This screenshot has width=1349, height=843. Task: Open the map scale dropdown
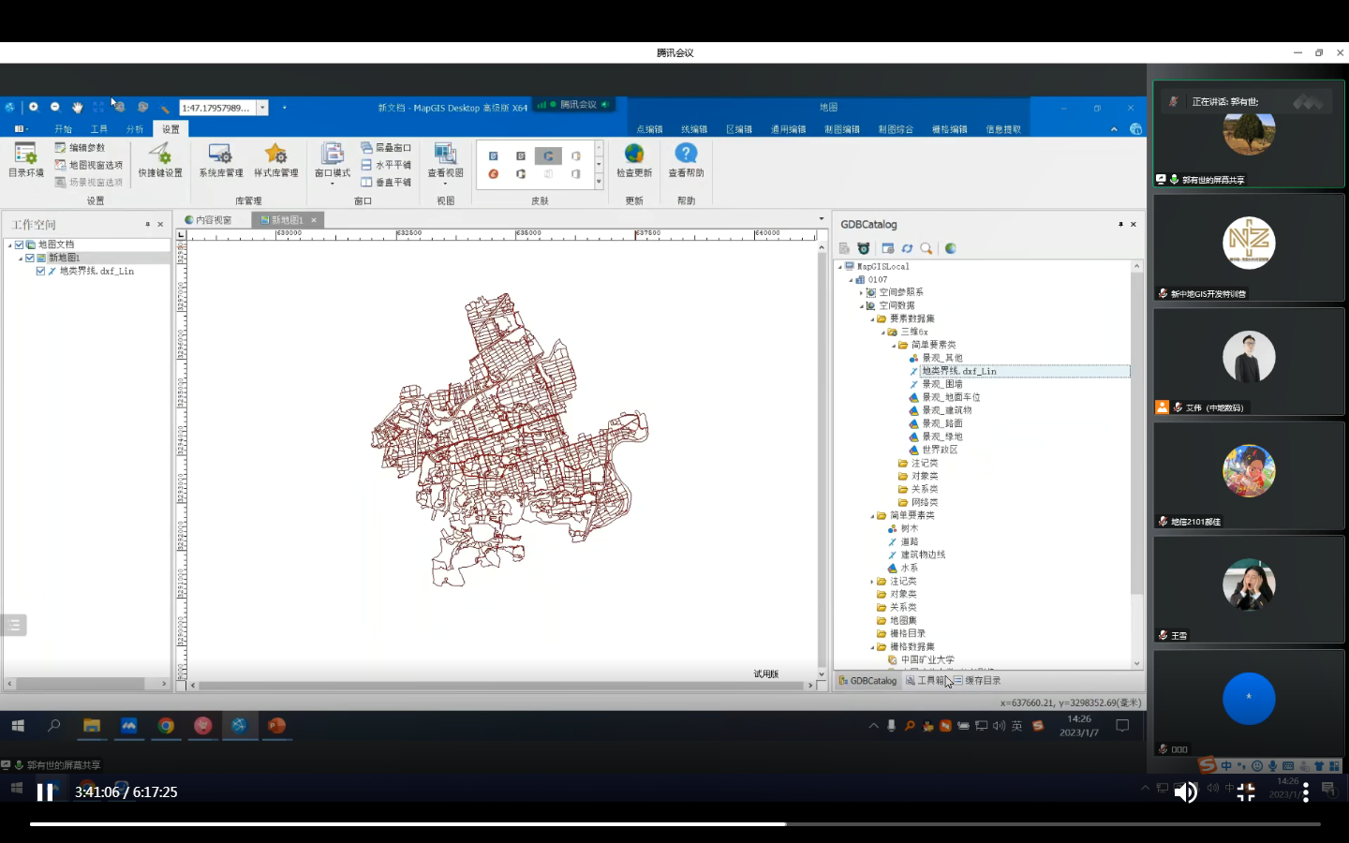pyautogui.click(x=262, y=108)
